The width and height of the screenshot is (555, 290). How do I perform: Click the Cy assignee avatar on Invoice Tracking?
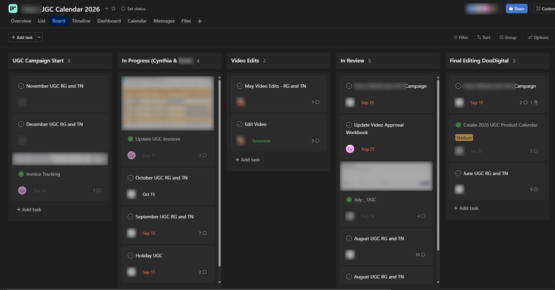tap(22, 190)
